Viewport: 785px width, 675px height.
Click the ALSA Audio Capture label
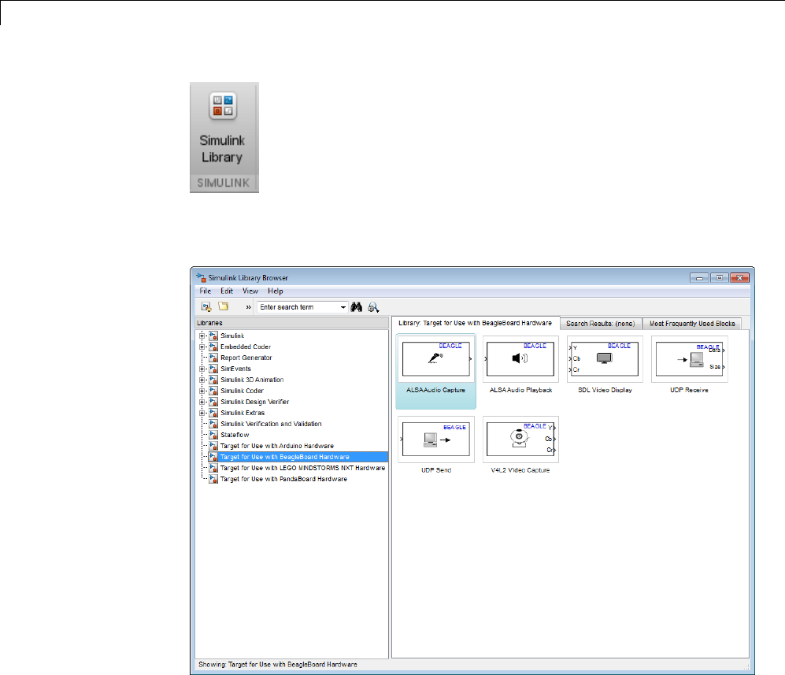435,390
